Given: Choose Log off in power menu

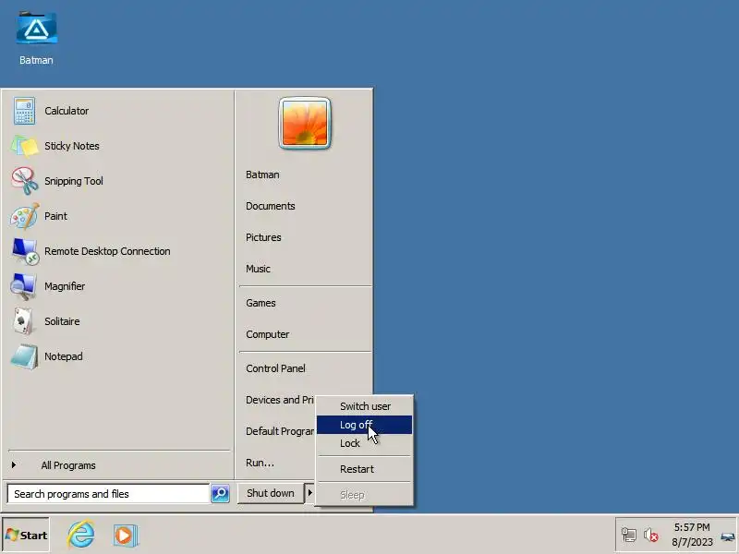Looking at the screenshot, I should pyautogui.click(x=364, y=425).
